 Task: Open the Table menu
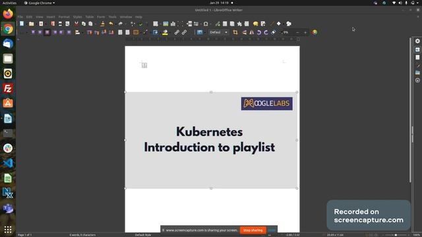point(90,16)
